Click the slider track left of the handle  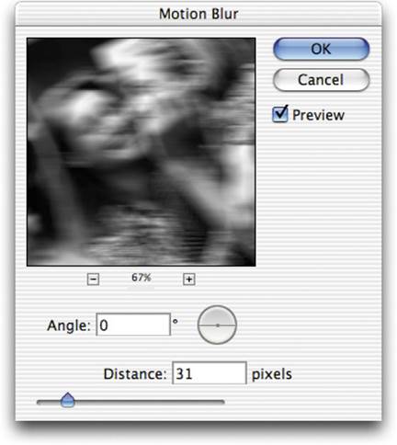point(49,402)
